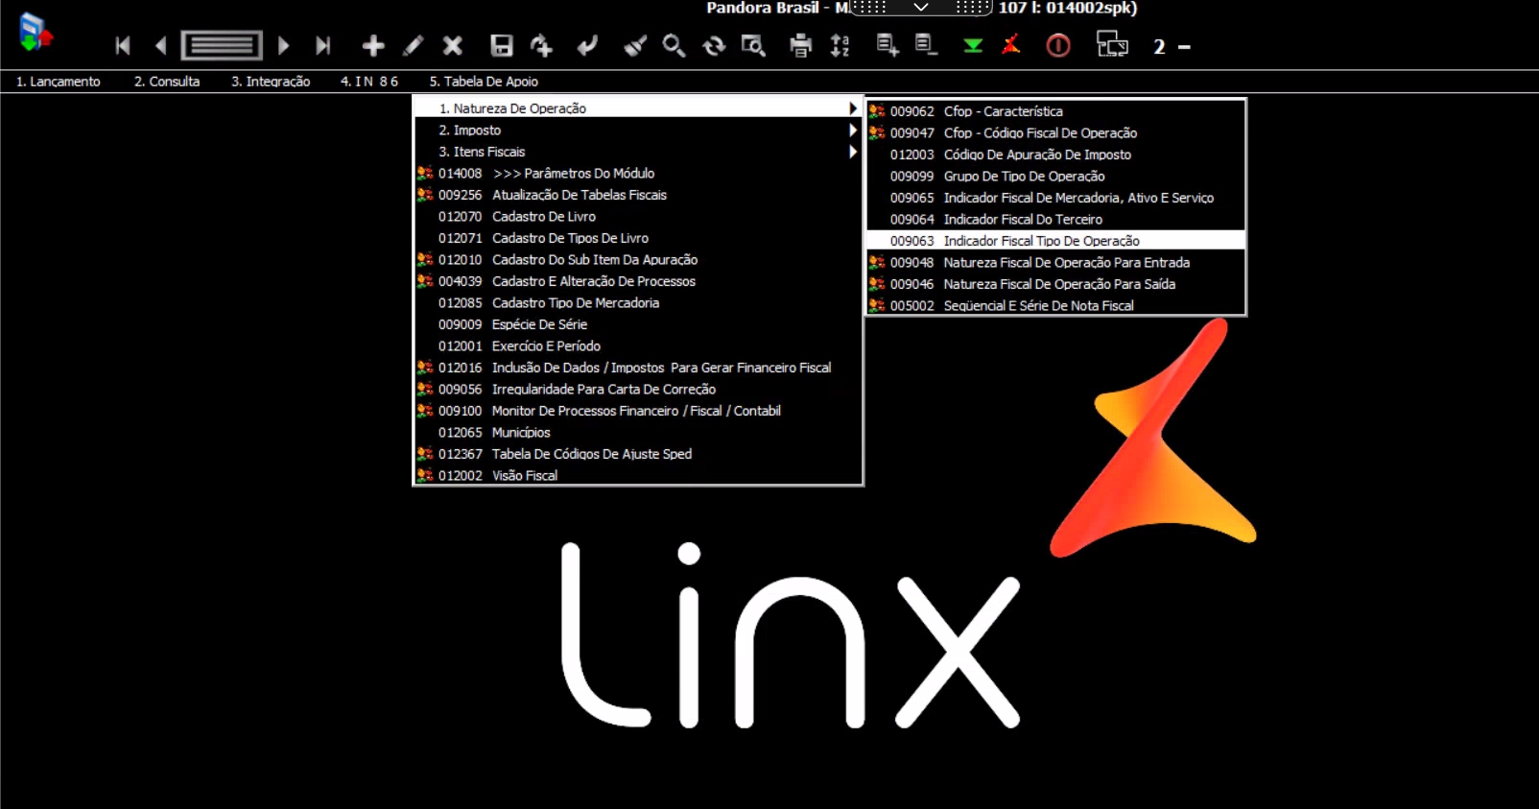The height and width of the screenshot is (809, 1539).
Task: Click the broom clear icon
Action: 634,45
